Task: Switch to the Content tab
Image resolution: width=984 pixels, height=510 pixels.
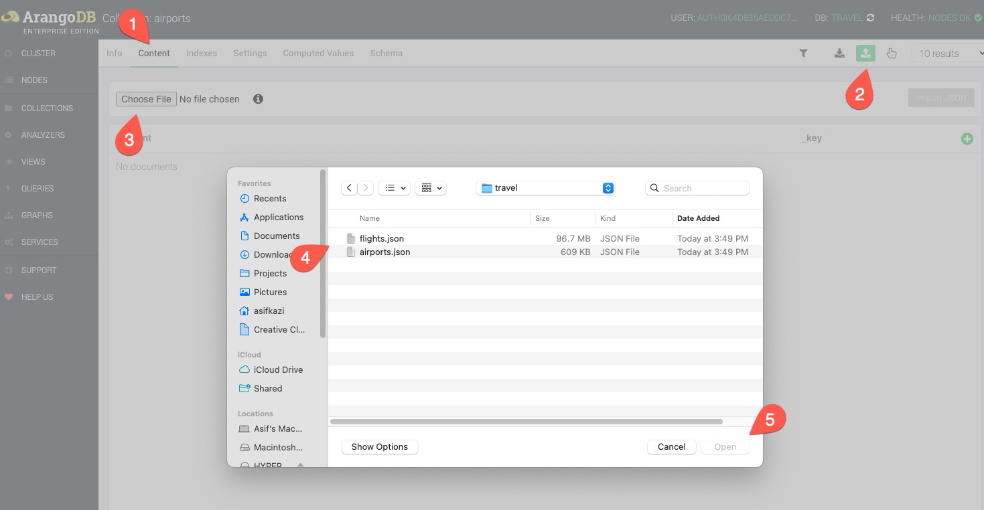Action: click(x=154, y=53)
